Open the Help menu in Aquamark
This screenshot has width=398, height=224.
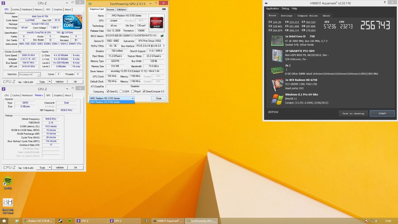click(294, 8)
